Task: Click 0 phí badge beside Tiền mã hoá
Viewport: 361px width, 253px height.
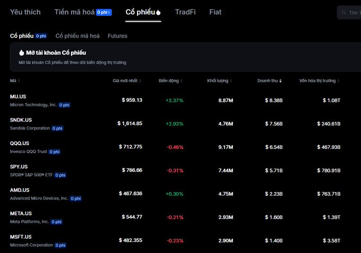Action: point(104,12)
